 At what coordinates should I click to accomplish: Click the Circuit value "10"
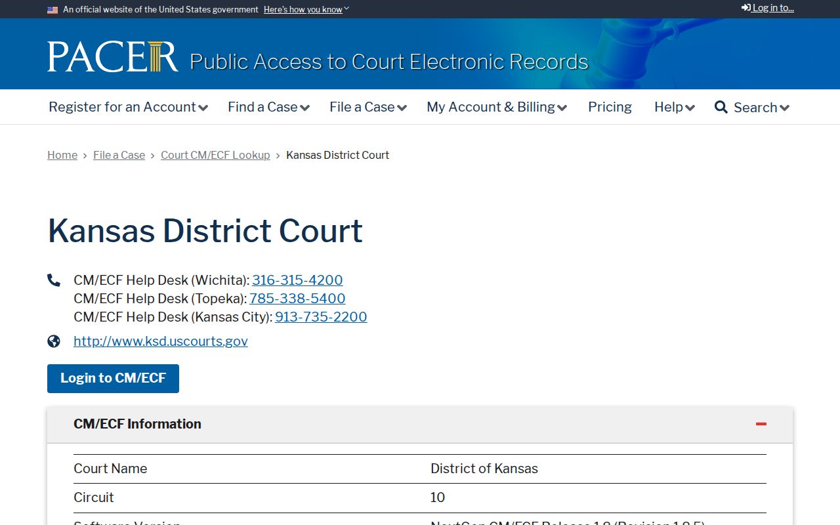pos(438,497)
